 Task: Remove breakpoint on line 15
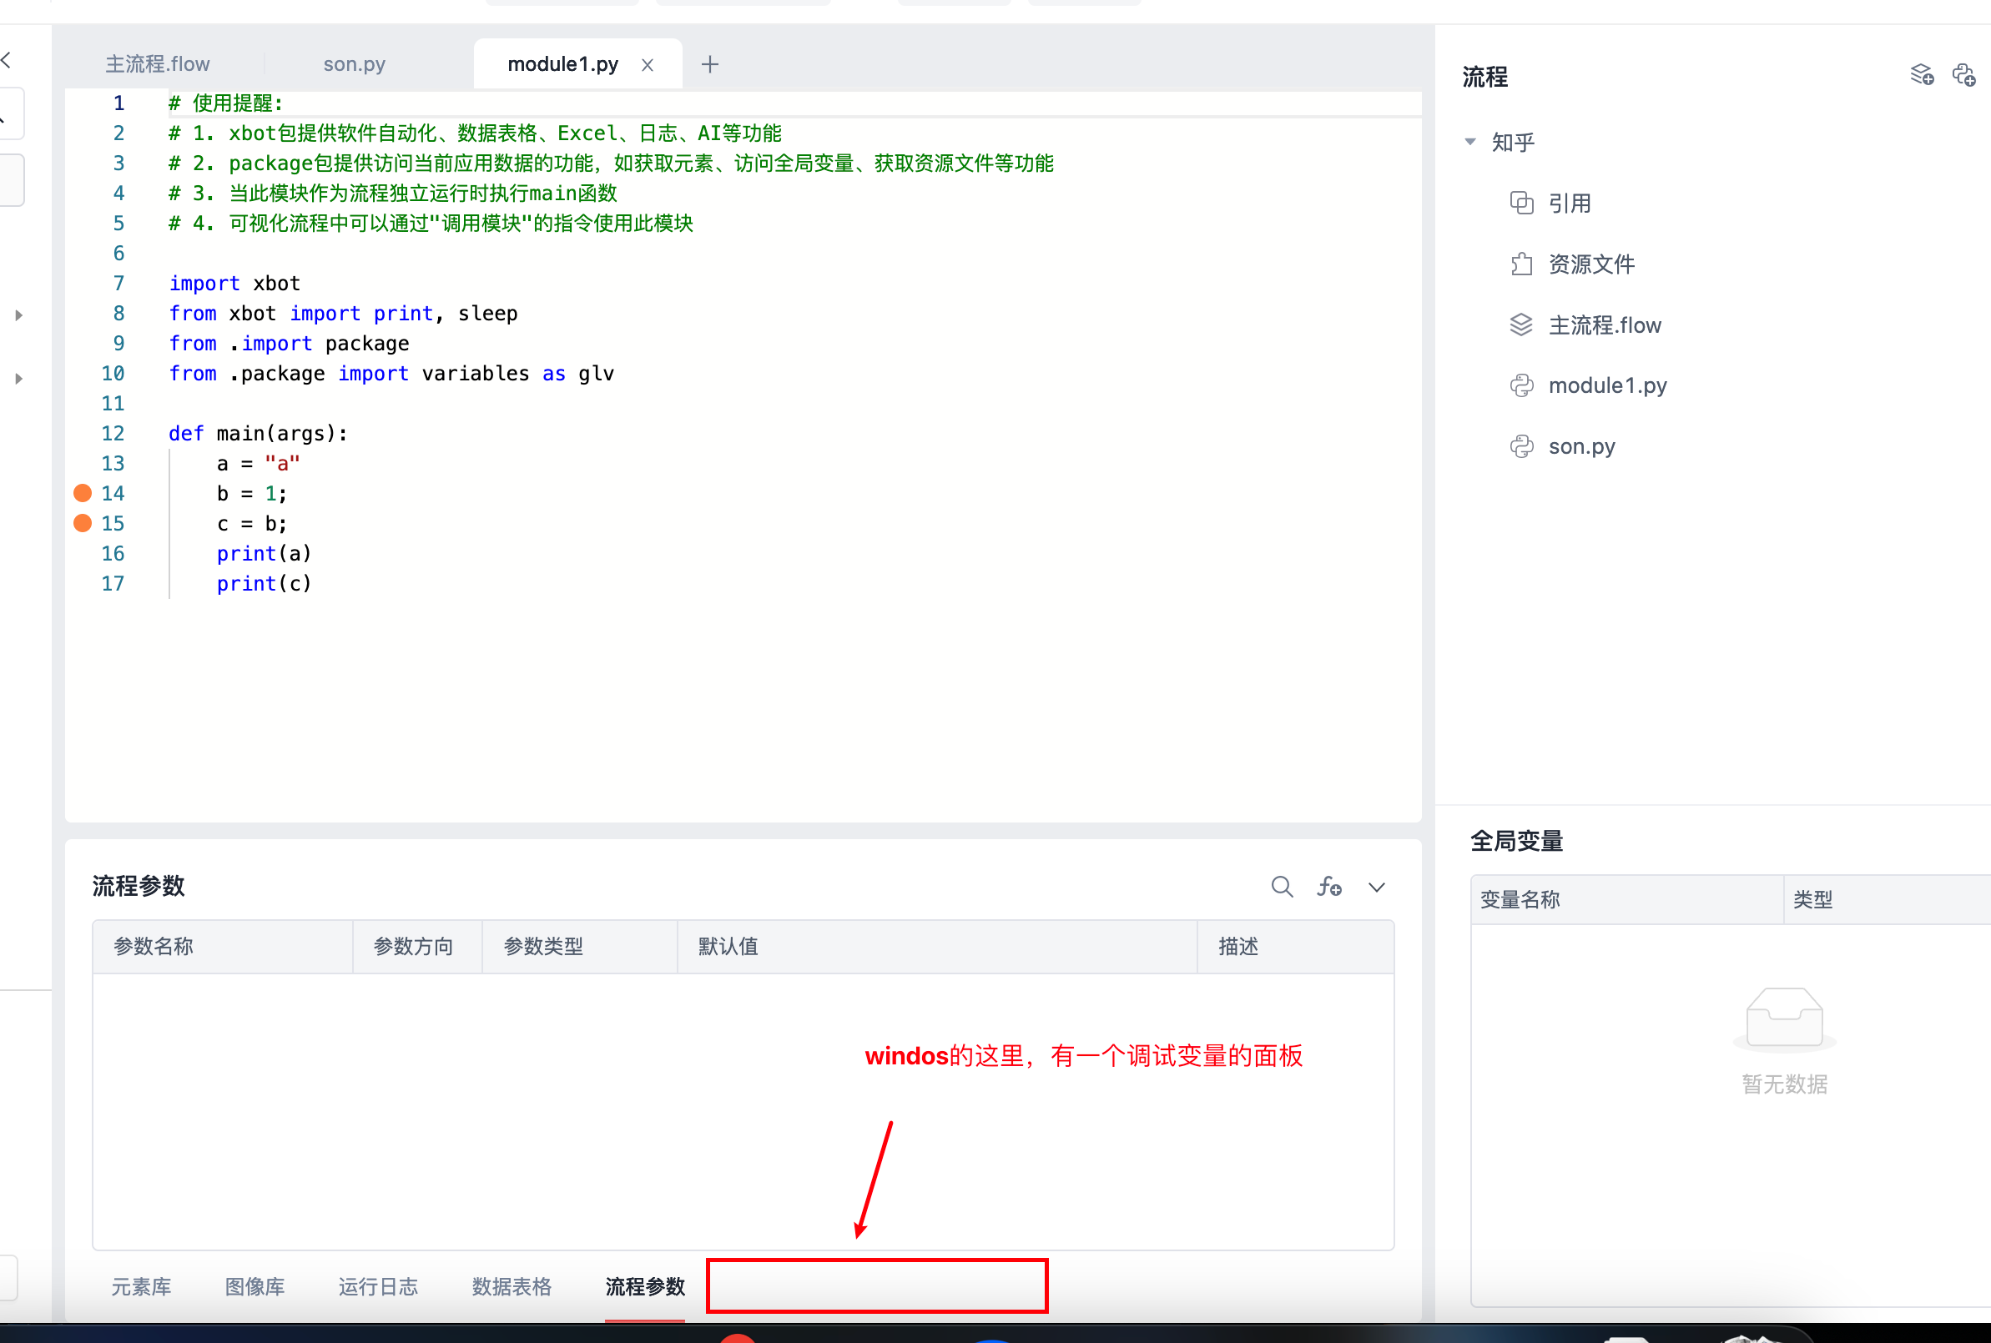pyautogui.click(x=83, y=522)
